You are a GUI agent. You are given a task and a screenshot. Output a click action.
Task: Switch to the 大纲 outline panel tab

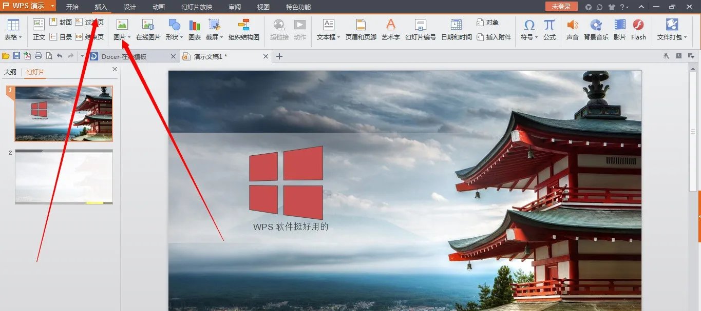10,72
